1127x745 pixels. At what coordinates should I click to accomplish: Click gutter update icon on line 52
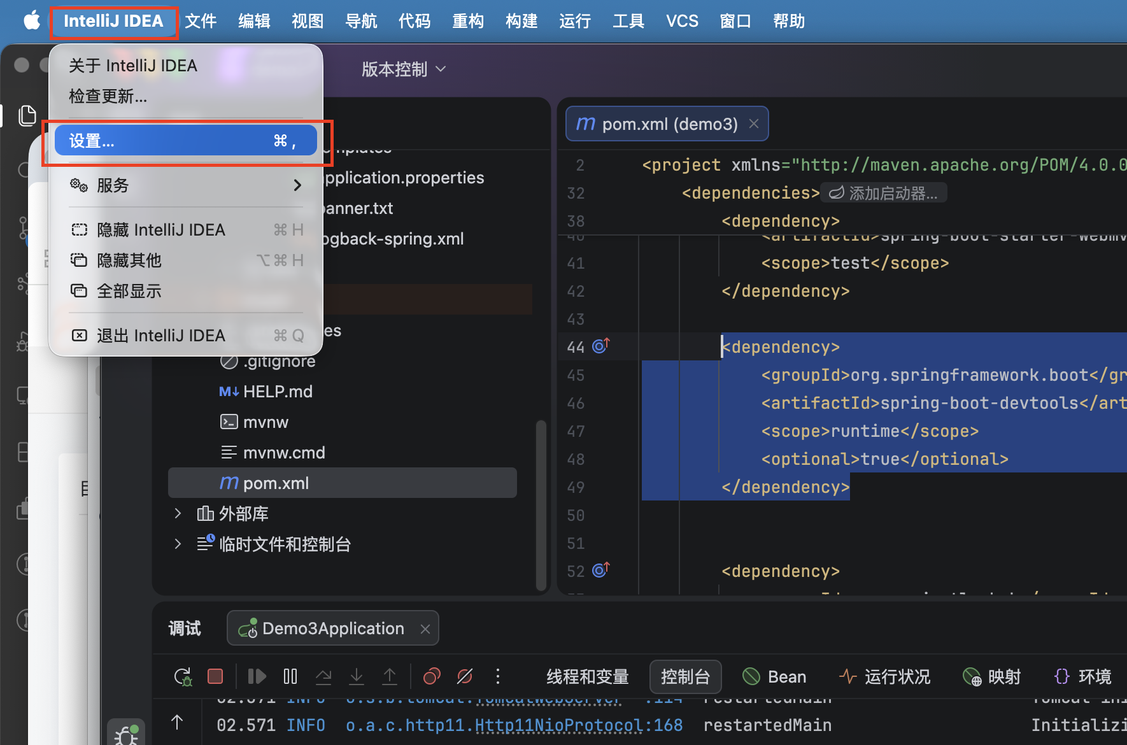(x=600, y=570)
